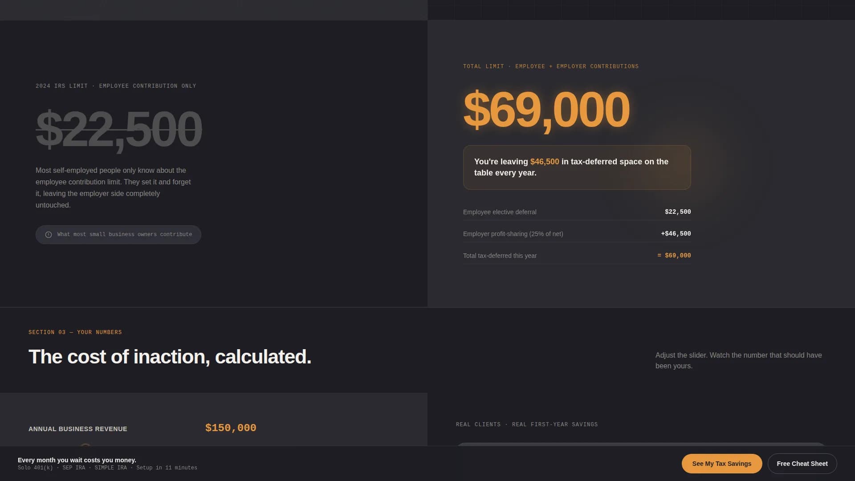Click the TOTAL LIMIT contributions heading
855x481 pixels.
click(x=550, y=66)
